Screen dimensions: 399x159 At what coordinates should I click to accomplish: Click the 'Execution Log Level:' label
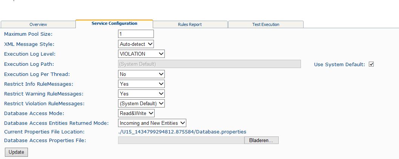(30, 54)
